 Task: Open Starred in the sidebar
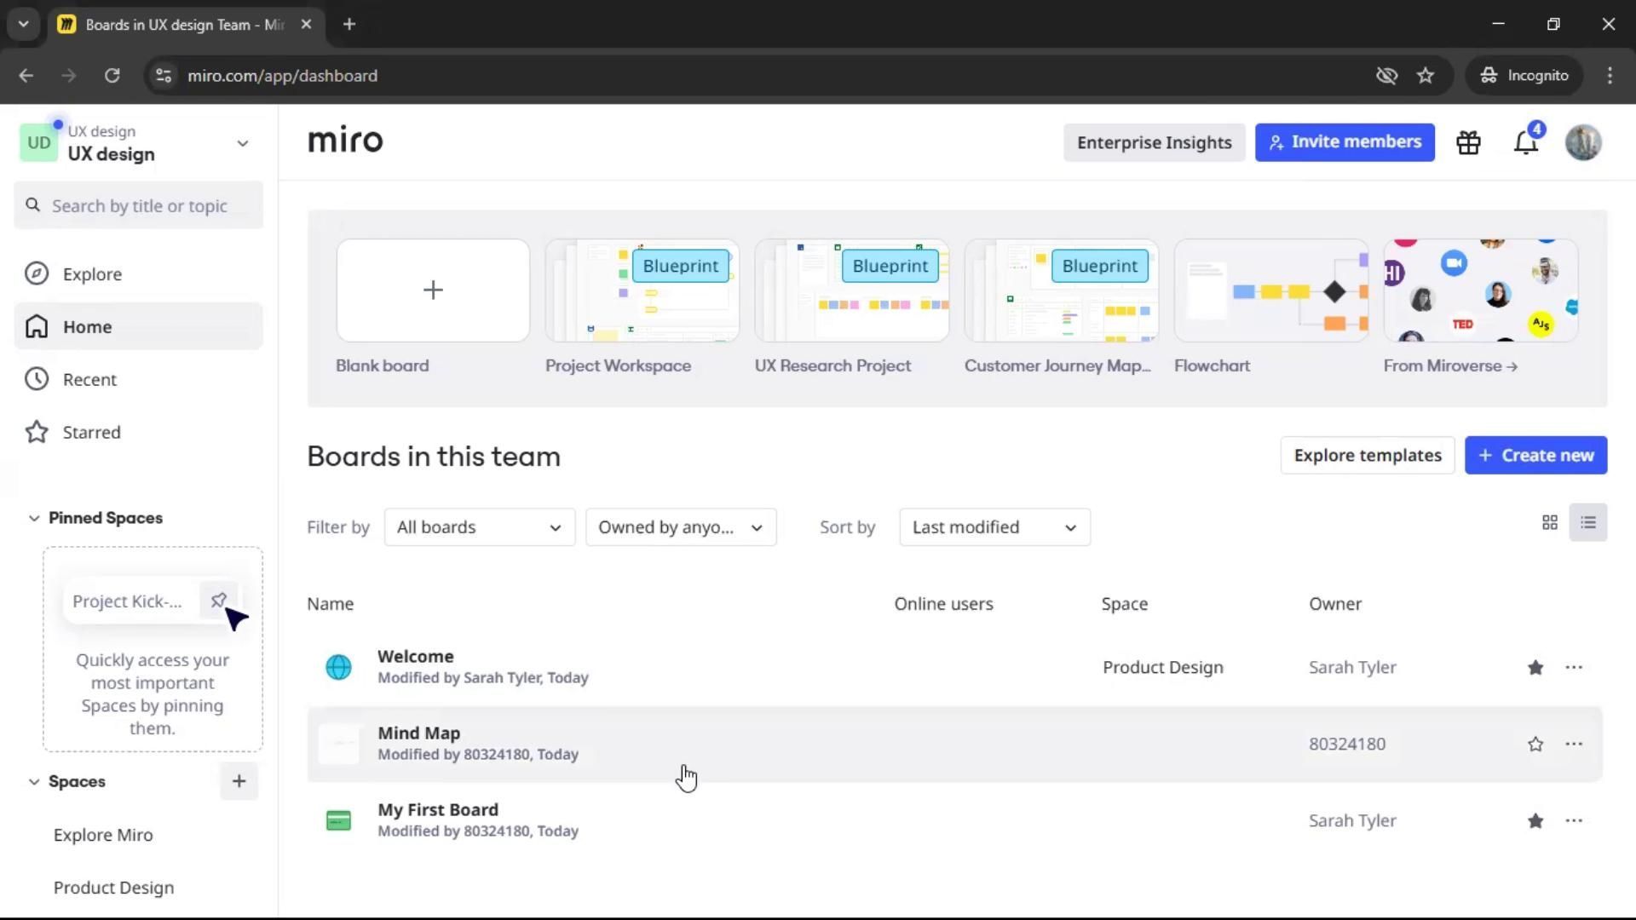tap(91, 433)
